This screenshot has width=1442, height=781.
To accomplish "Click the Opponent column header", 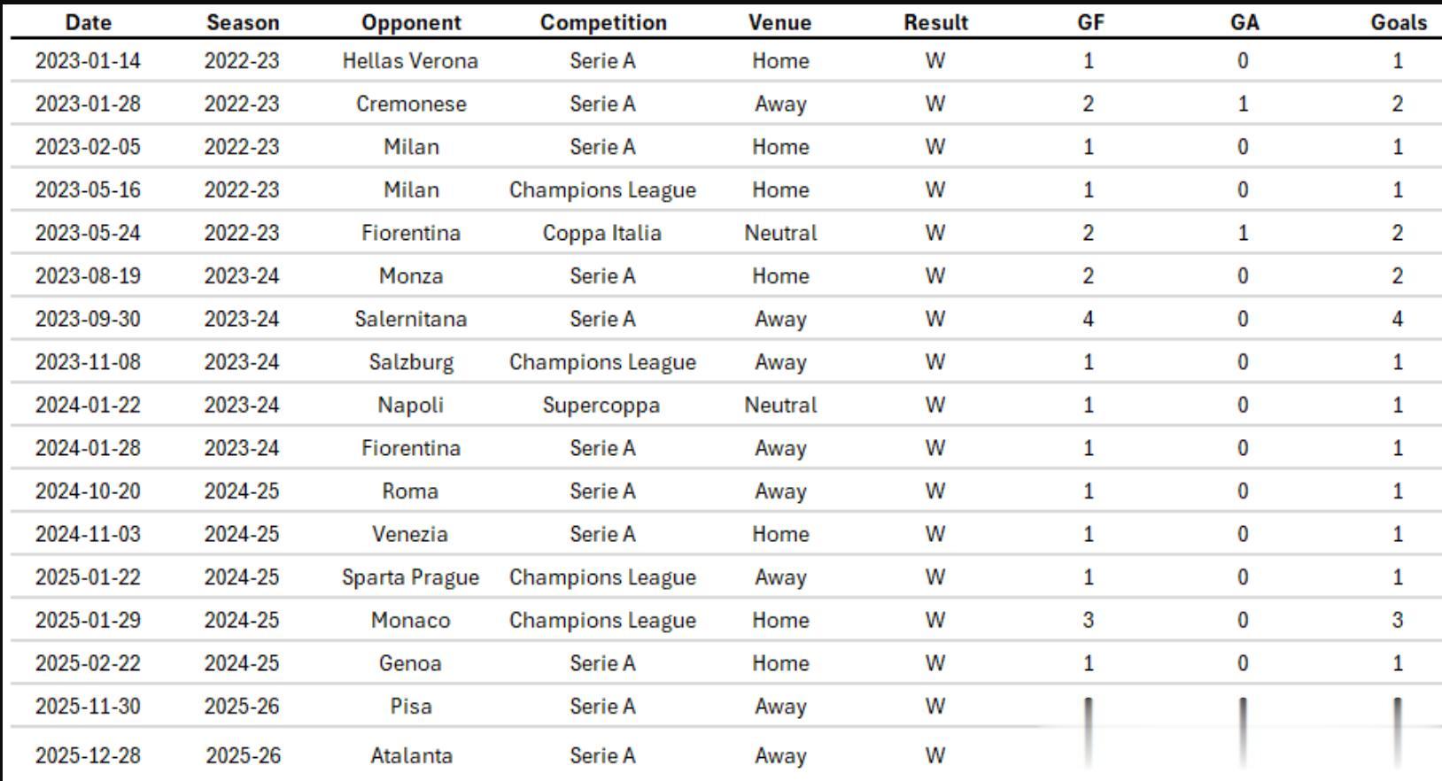I will [411, 22].
